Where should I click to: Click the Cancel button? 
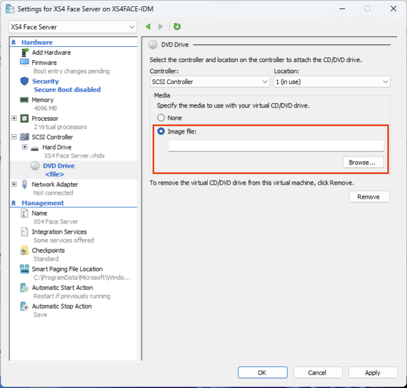coord(317,373)
